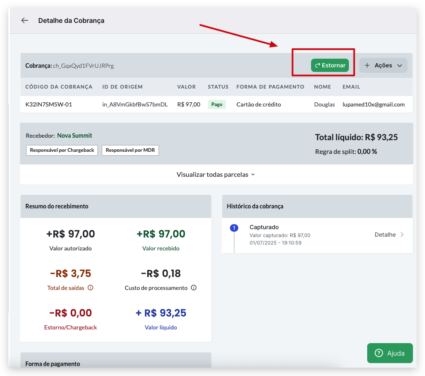
Task: Go back using the left arrow icon
Action: pyautogui.click(x=25, y=20)
